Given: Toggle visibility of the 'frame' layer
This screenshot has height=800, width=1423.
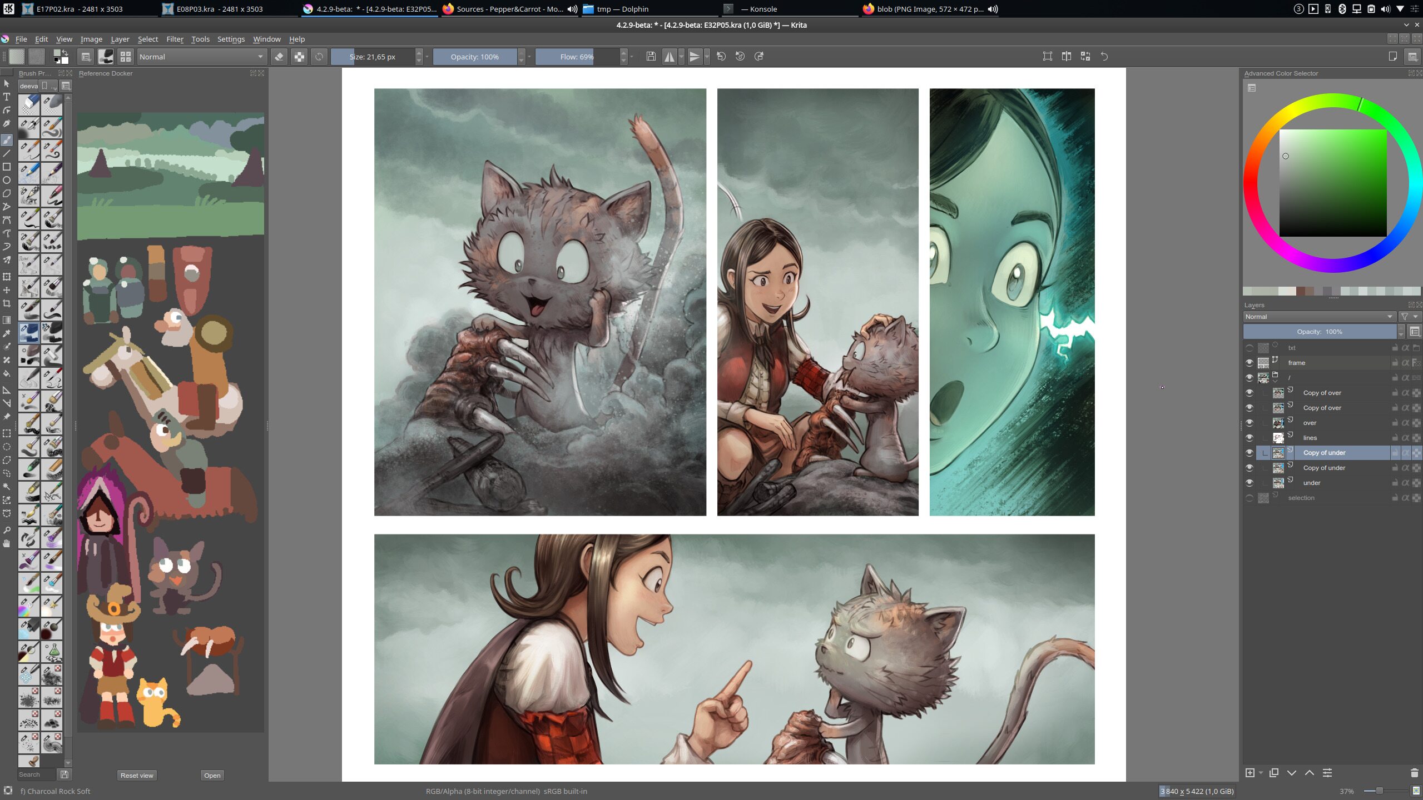Looking at the screenshot, I should [1250, 363].
